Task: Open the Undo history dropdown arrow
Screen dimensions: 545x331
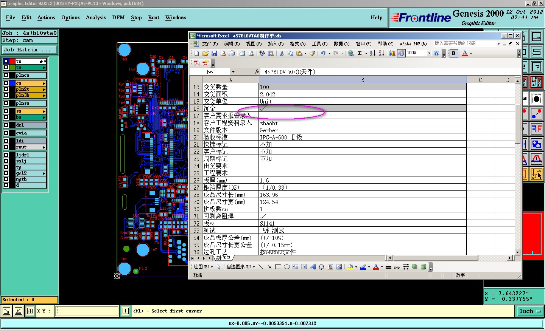Action: click(x=329, y=53)
